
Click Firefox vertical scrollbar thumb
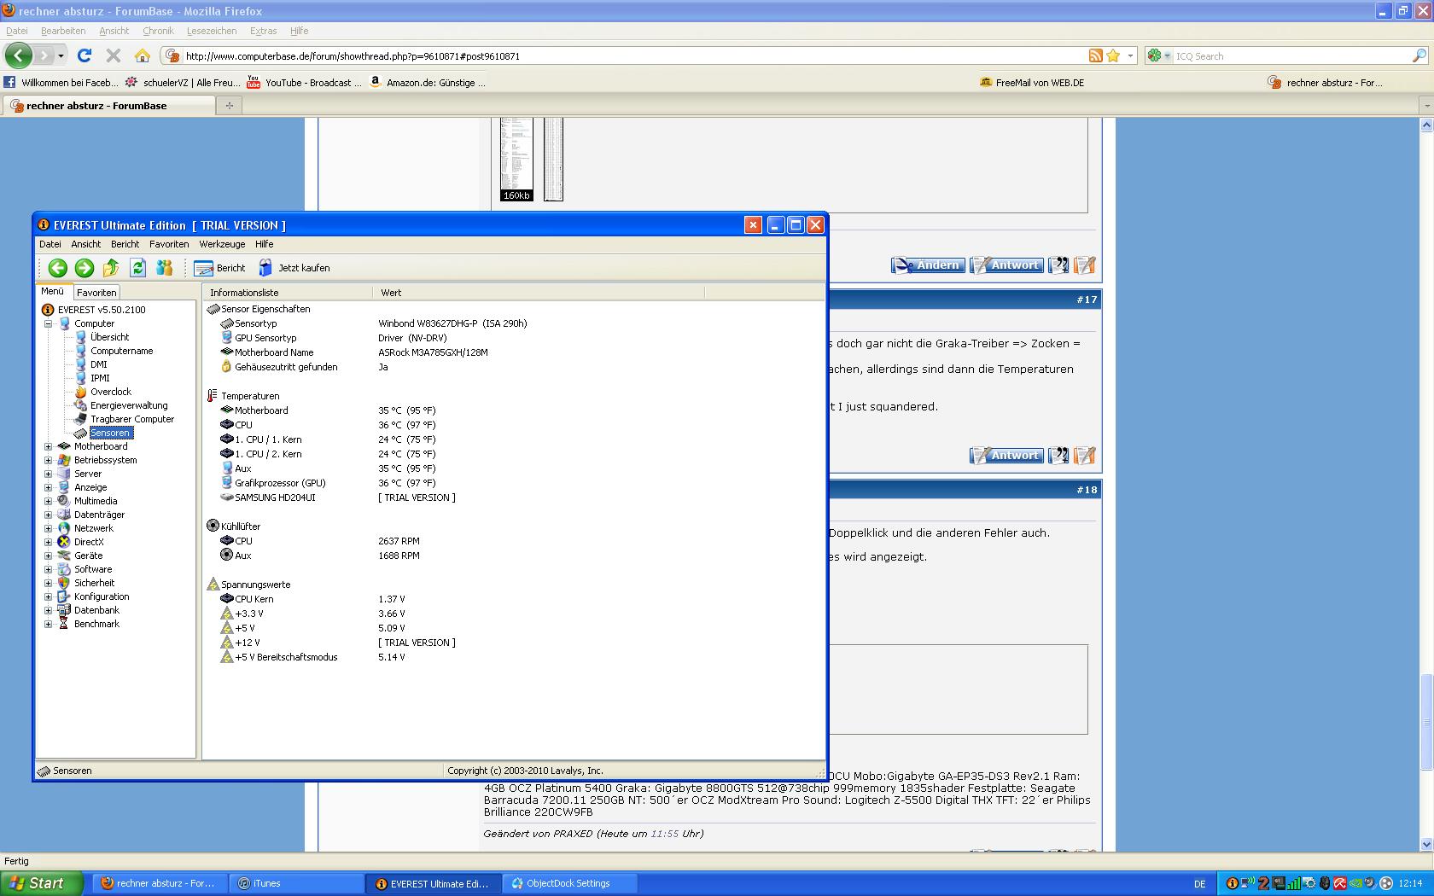1426,722
